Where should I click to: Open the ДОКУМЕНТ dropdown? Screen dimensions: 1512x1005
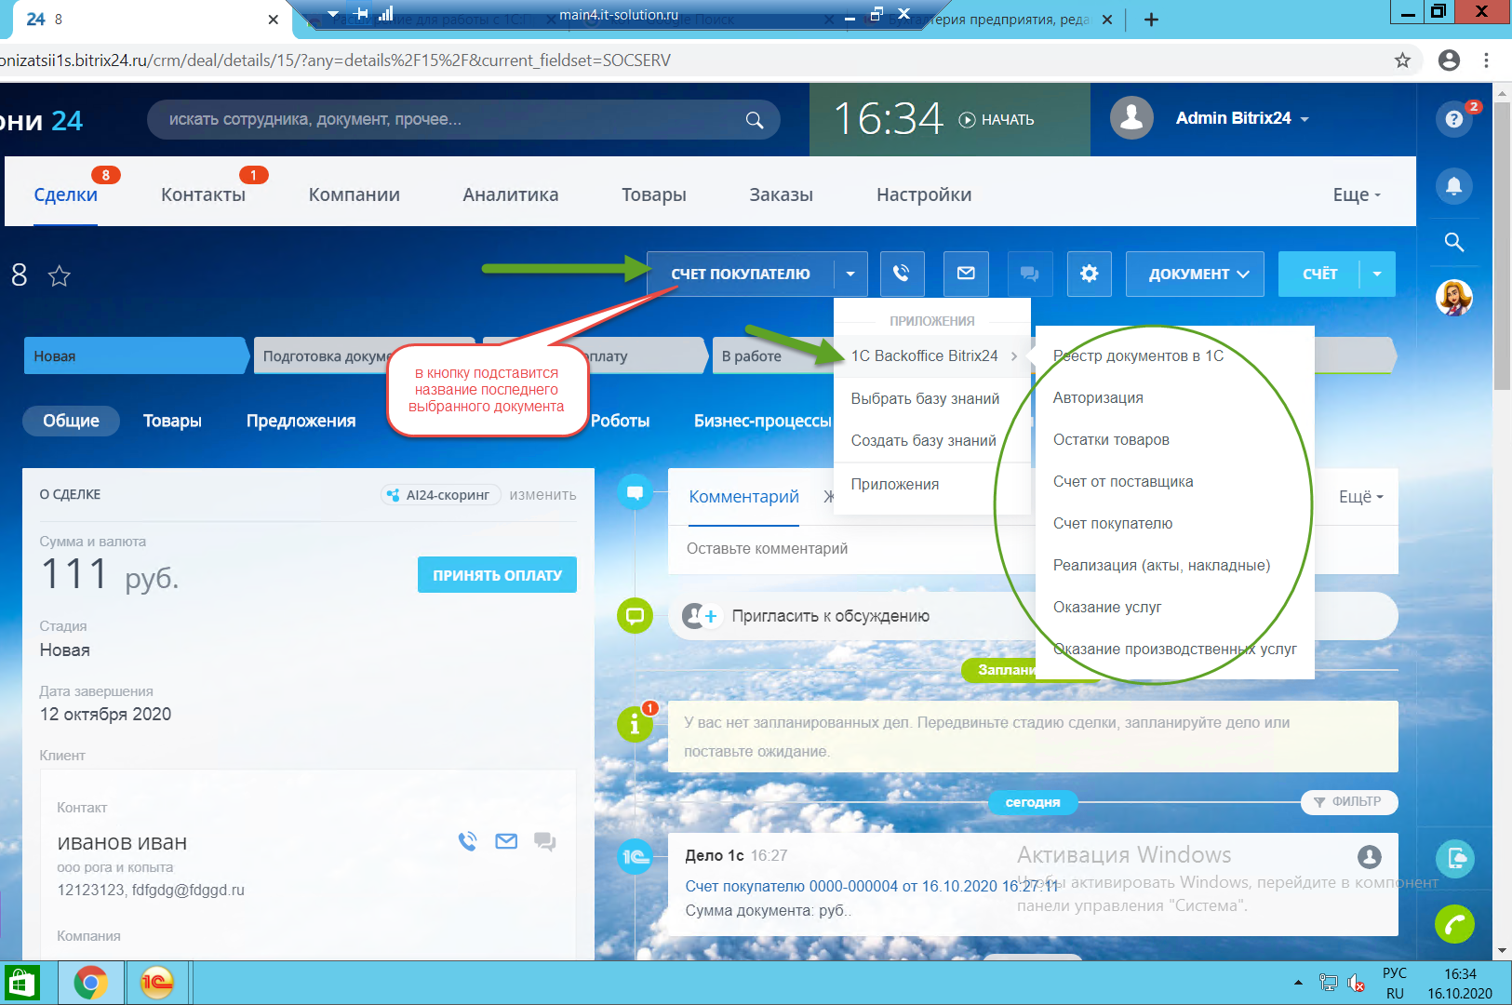tap(1195, 274)
